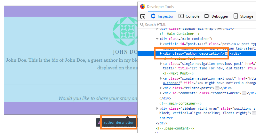Expand the comments-area div node
Viewport: 256px width, 133px height.
tap(161, 93)
